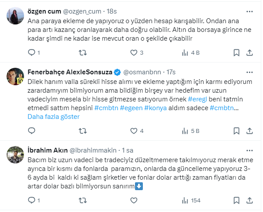Open more options for özgen cum's tweet
This screenshot has height=212, width=263.
pyautogui.click(x=249, y=11)
